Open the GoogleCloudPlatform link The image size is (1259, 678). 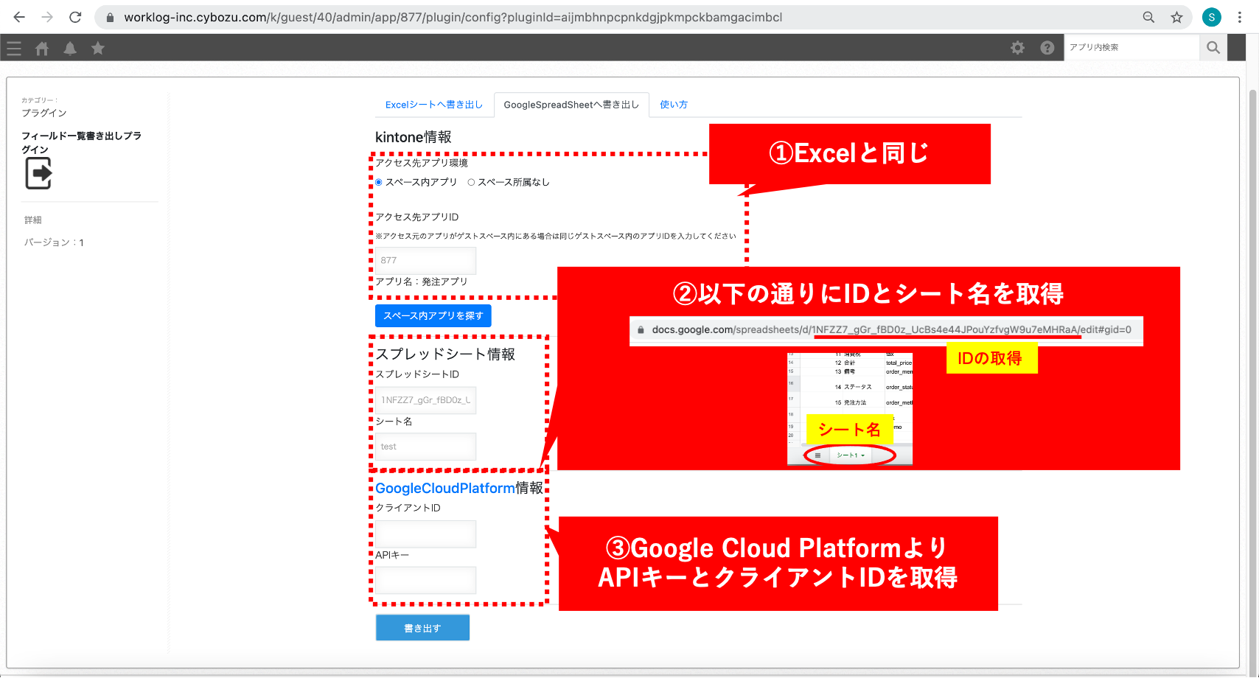tap(444, 488)
